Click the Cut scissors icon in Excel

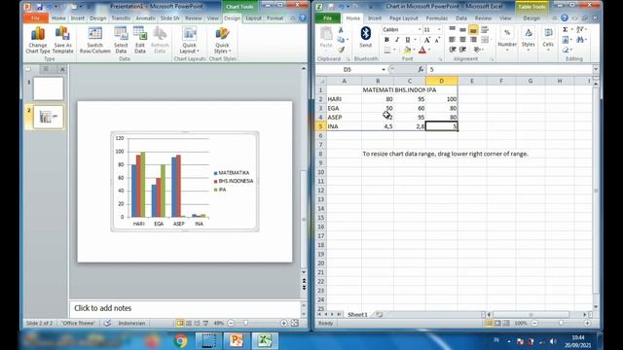coord(341,30)
